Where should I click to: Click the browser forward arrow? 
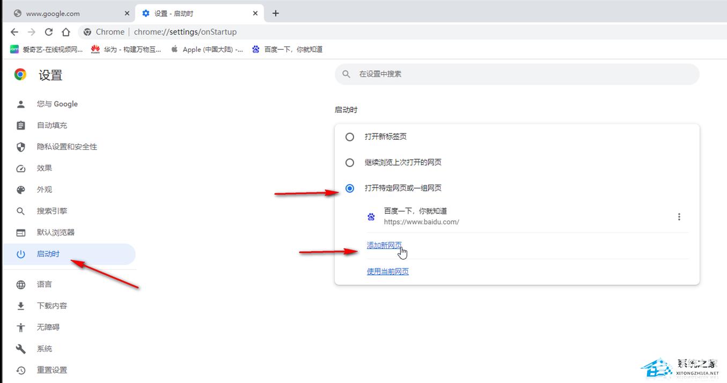click(x=32, y=32)
